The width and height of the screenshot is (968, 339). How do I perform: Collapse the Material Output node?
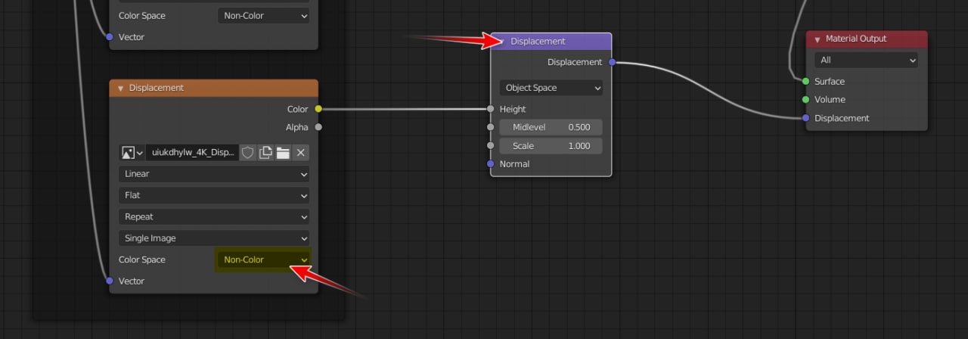point(818,39)
